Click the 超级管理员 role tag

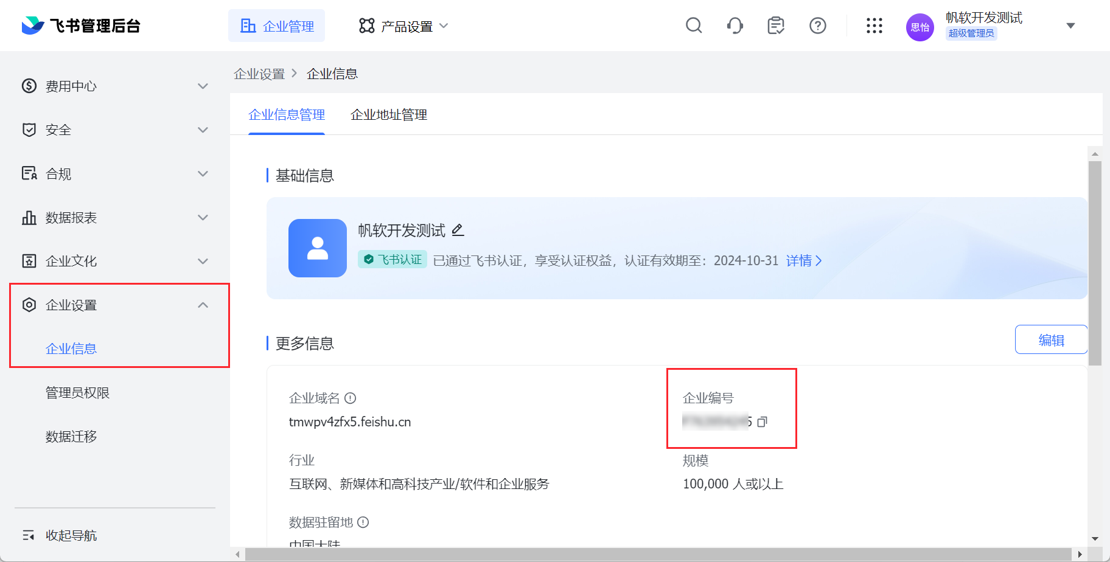[971, 33]
